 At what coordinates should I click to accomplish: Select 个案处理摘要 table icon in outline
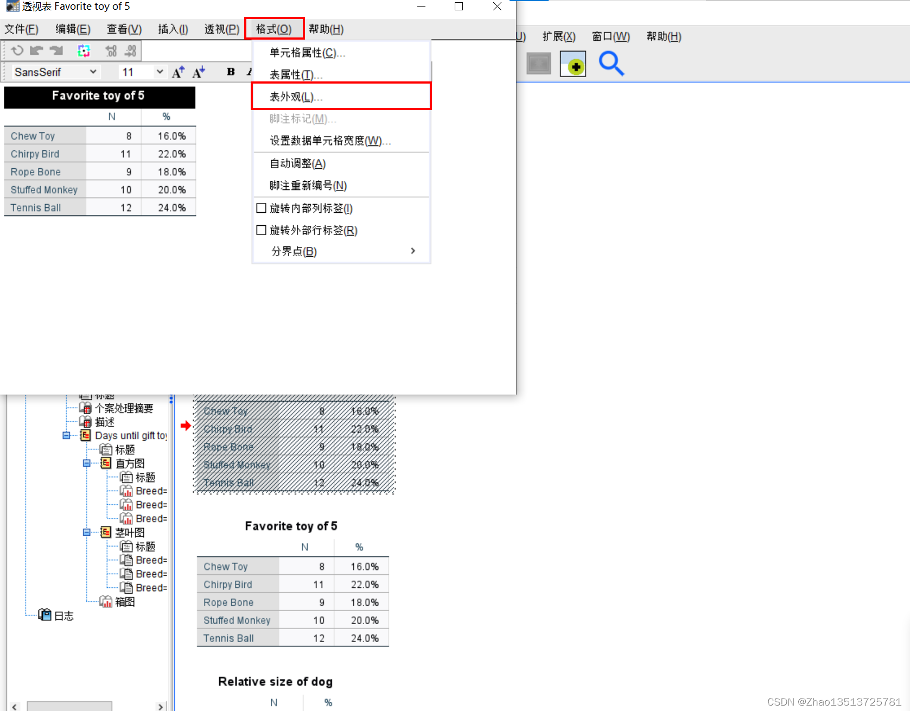[85, 408]
